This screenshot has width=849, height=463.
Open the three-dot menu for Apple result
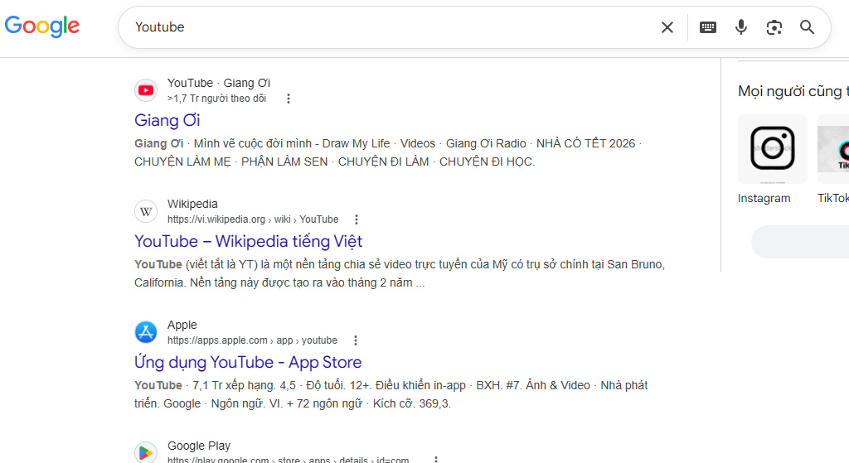tap(356, 340)
